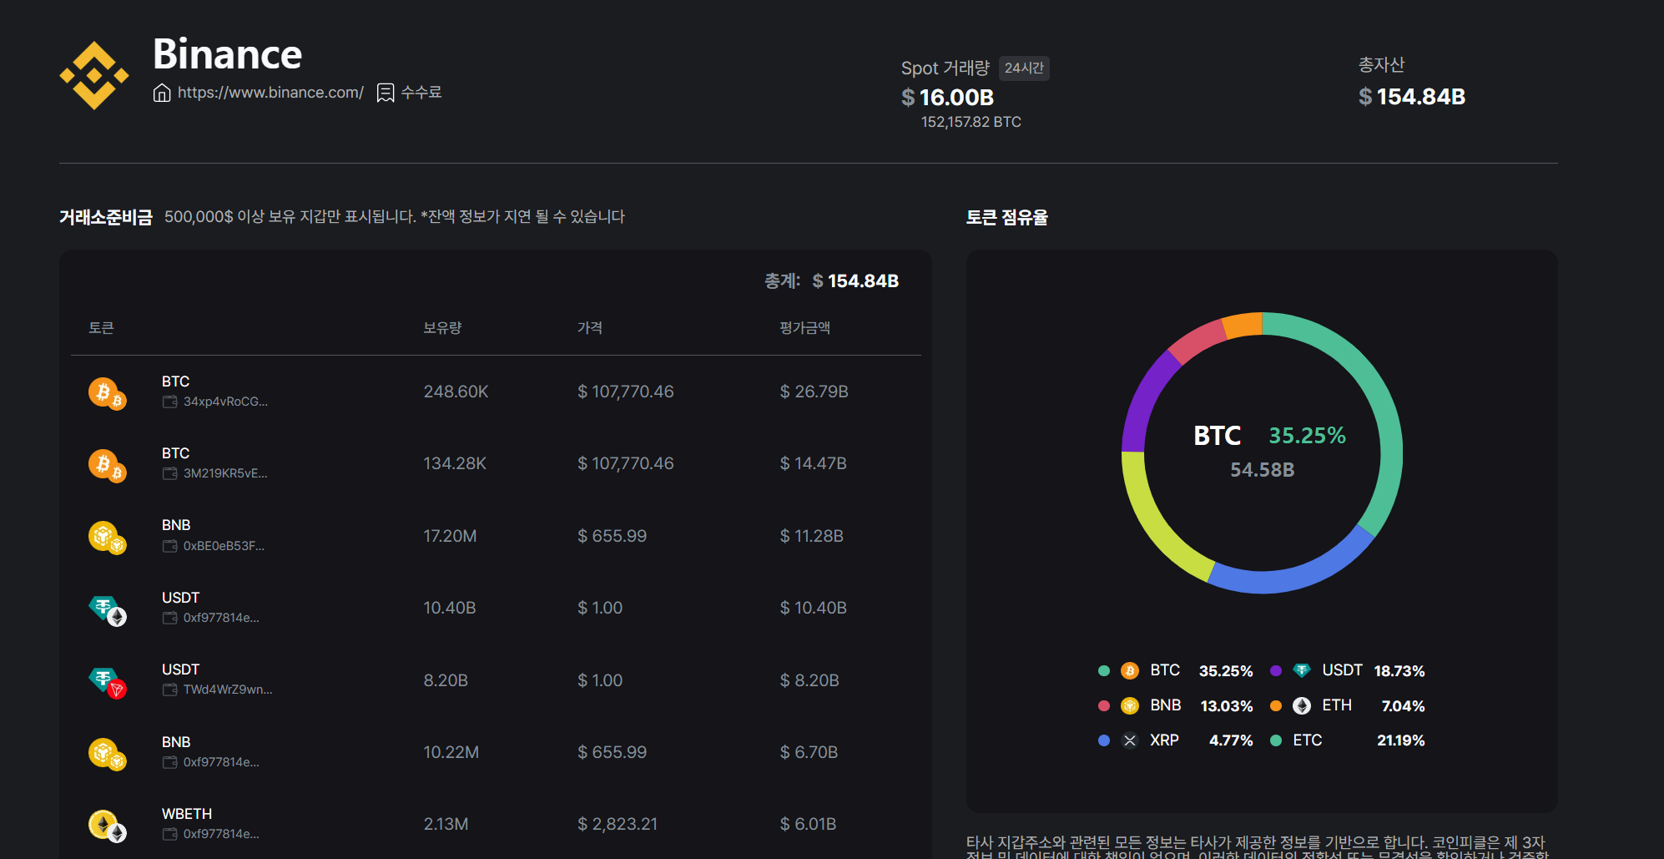This screenshot has height=859, width=1664.
Task: Click the BTC icon in the chart legend
Action: 1130,671
